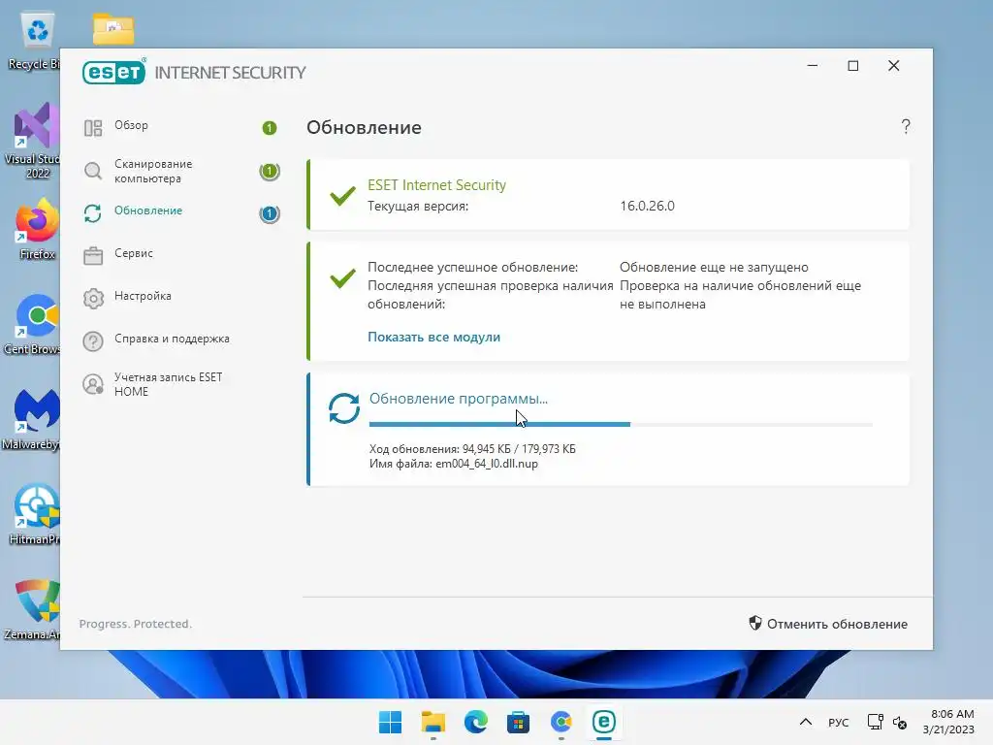Switch input language РУС

pyautogui.click(x=839, y=723)
